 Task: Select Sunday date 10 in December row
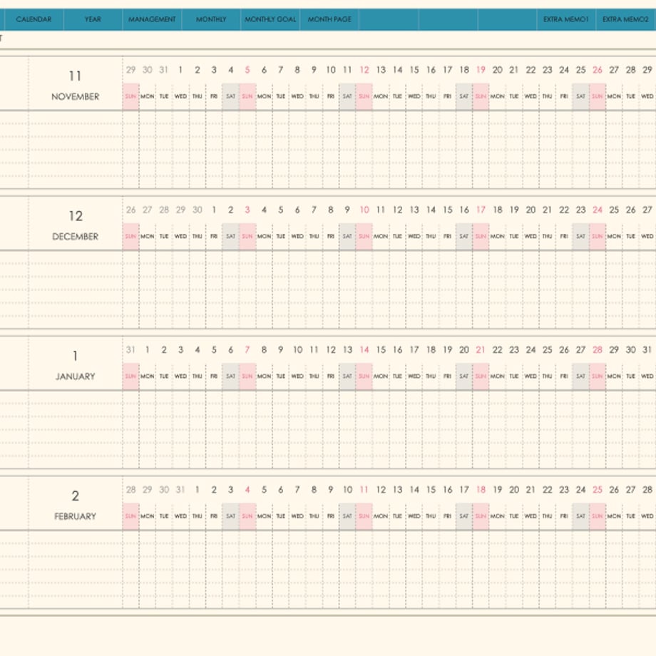click(x=364, y=210)
